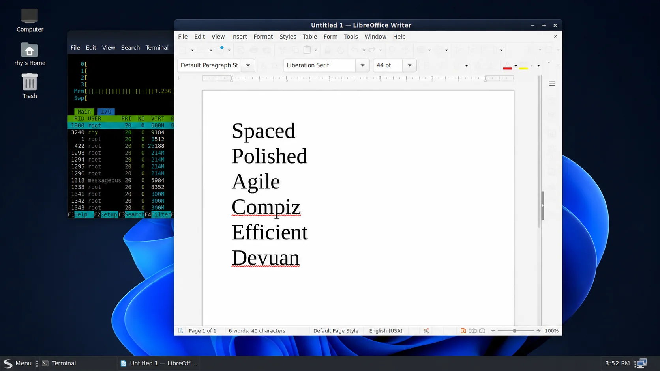Click the red Font Color icon
The height and width of the screenshot is (371, 660).
tap(507, 66)
